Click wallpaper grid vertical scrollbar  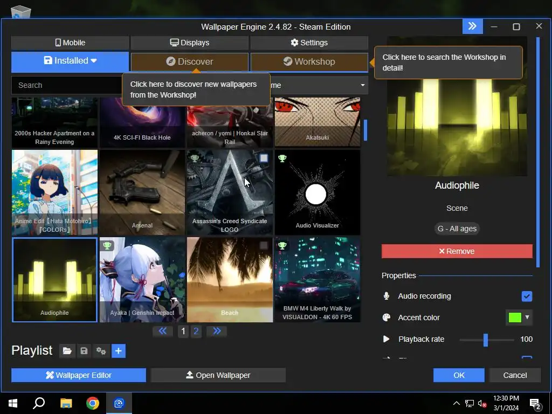point(365,130)
